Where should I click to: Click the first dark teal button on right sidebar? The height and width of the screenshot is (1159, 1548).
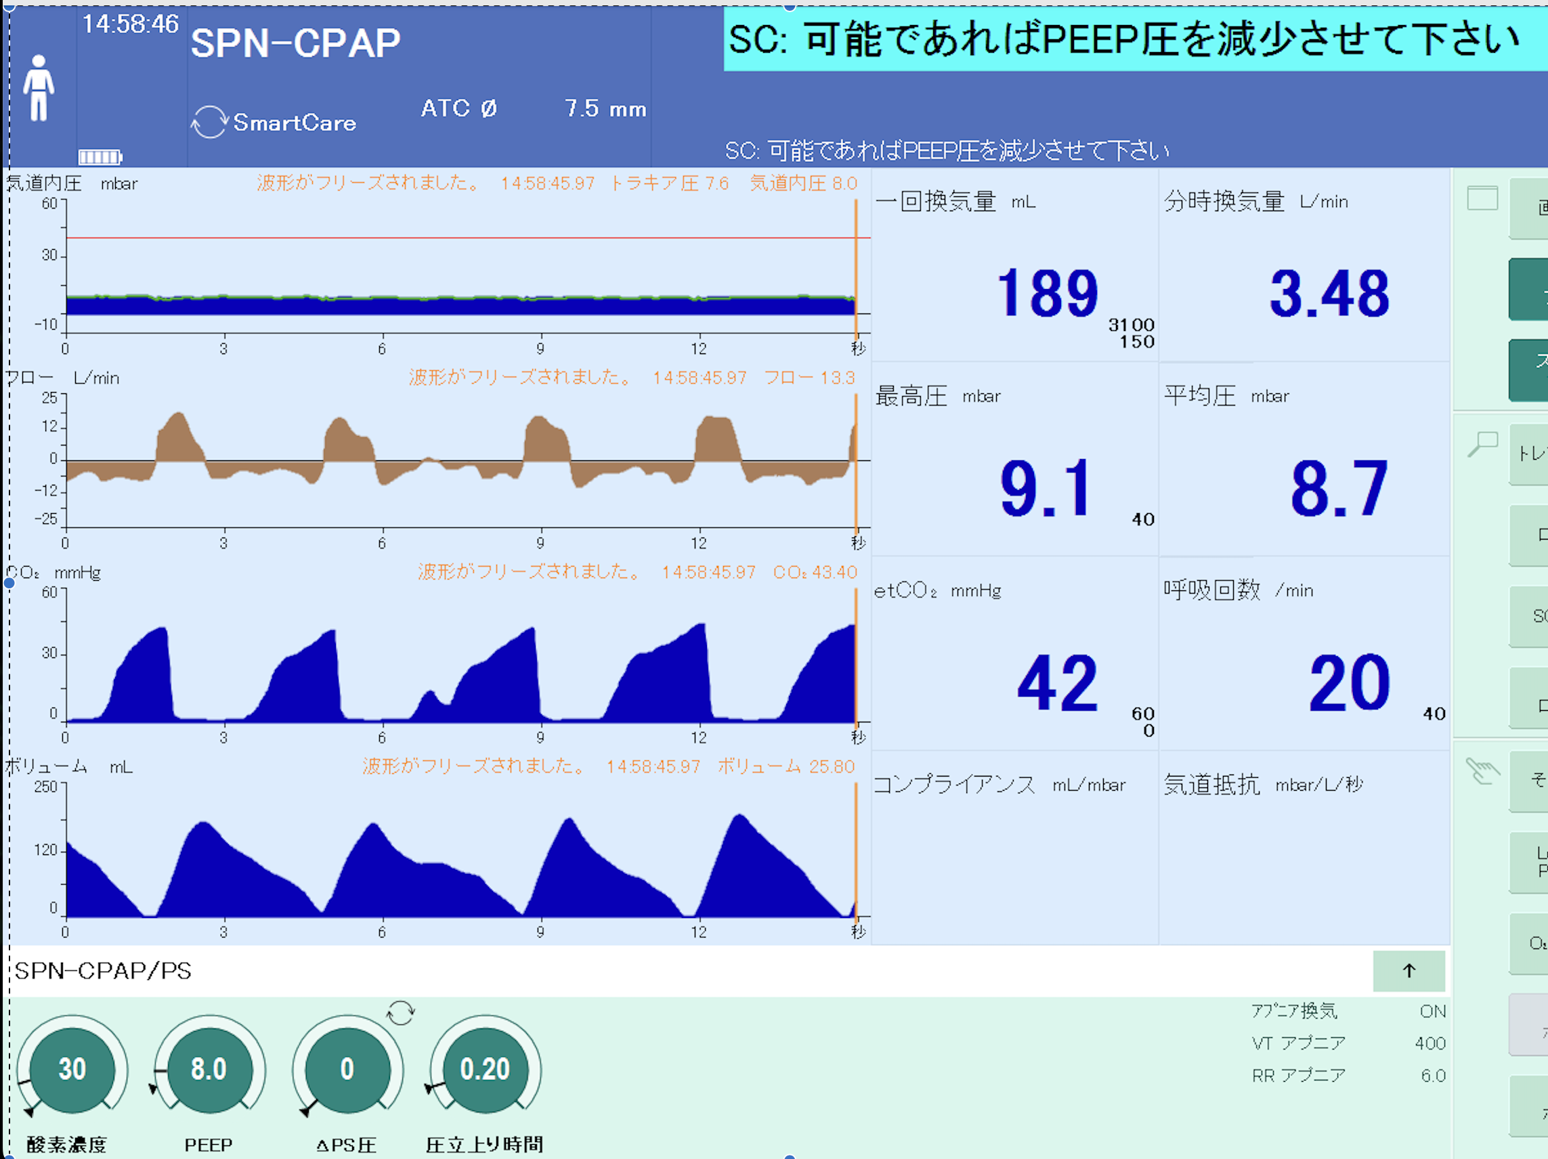click(x=1528, y=290)
